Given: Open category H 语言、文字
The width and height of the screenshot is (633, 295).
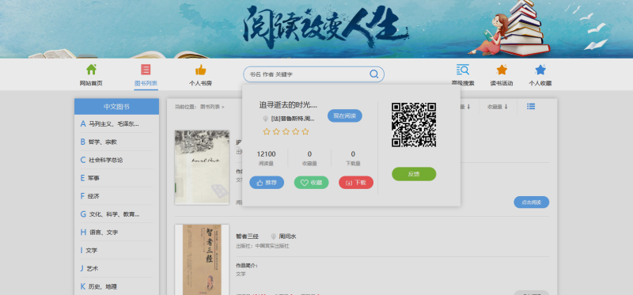Looking at the screenshot, I should [x=116, y=232].
